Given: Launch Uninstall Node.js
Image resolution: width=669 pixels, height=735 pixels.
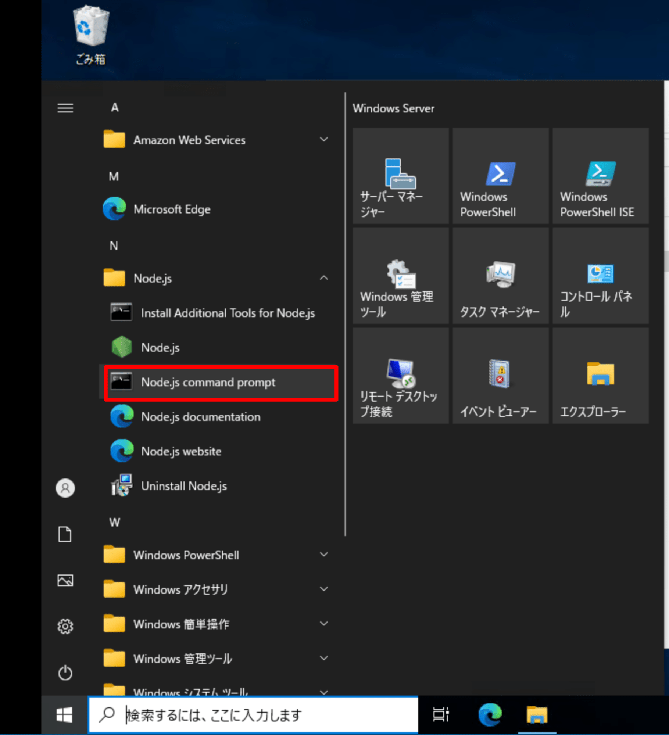Looking at the screenshot, I should [x=218, y=486].
